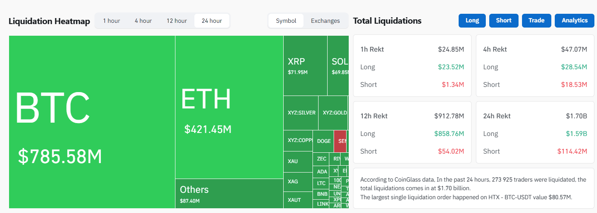Viewport: 597px width, 213px height.
Task: Select the XRP liquidation tile
Action: (x=305, y=65)
